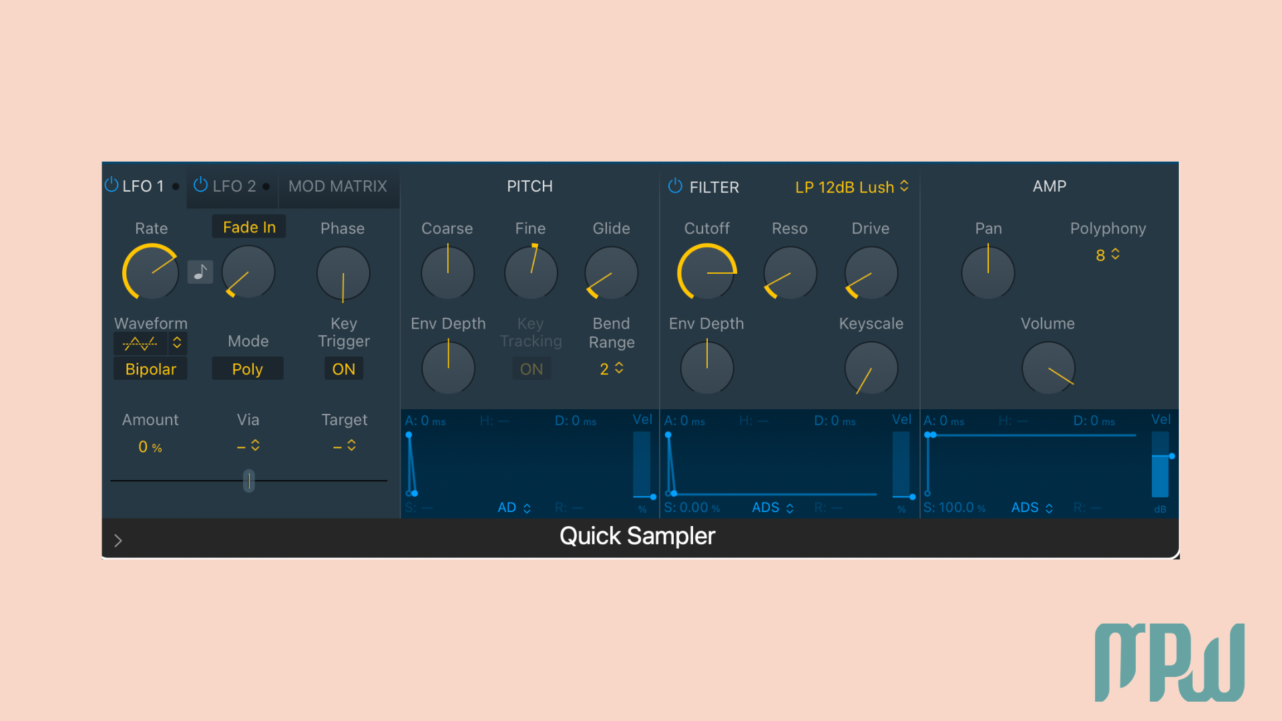Open the Target dropdown under LFO 1
The width and height of the screenshot is (1282, 721).
[x=344, y=445]
